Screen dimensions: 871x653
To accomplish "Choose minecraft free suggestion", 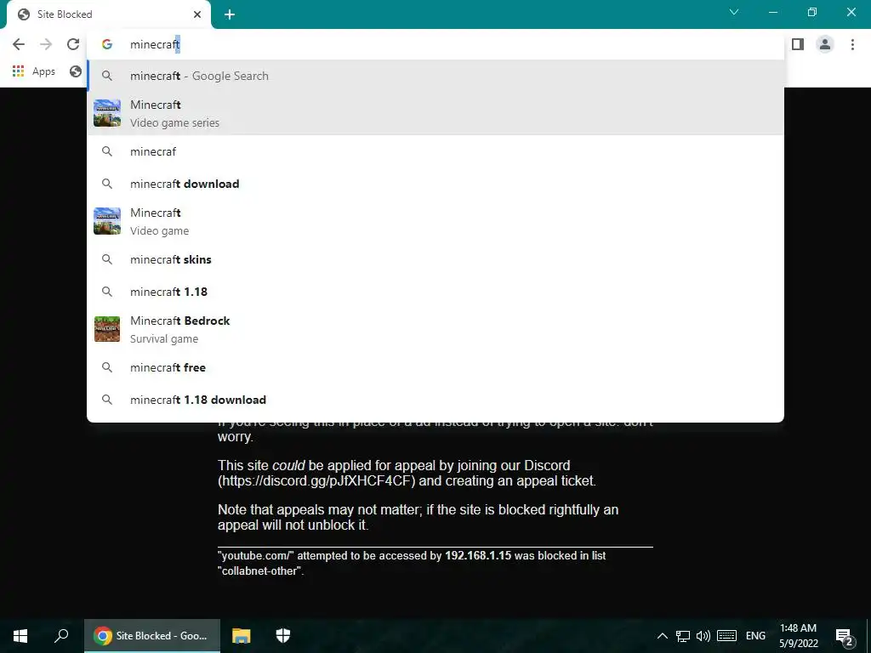I will click(x=435, y=367).
